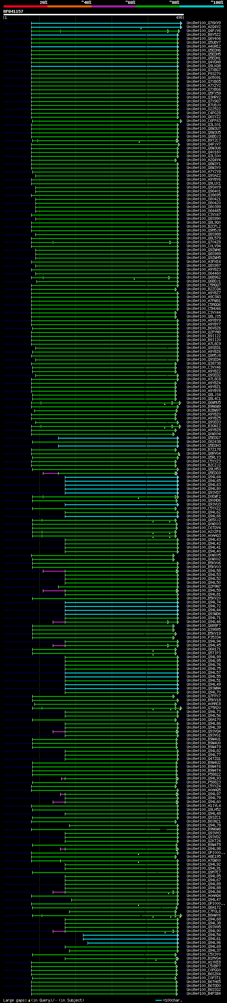This screenshot has width=227, height=1003.
Task: Select hit label UniRef100_A0AAQ3
Action: [x=204, y=536]
